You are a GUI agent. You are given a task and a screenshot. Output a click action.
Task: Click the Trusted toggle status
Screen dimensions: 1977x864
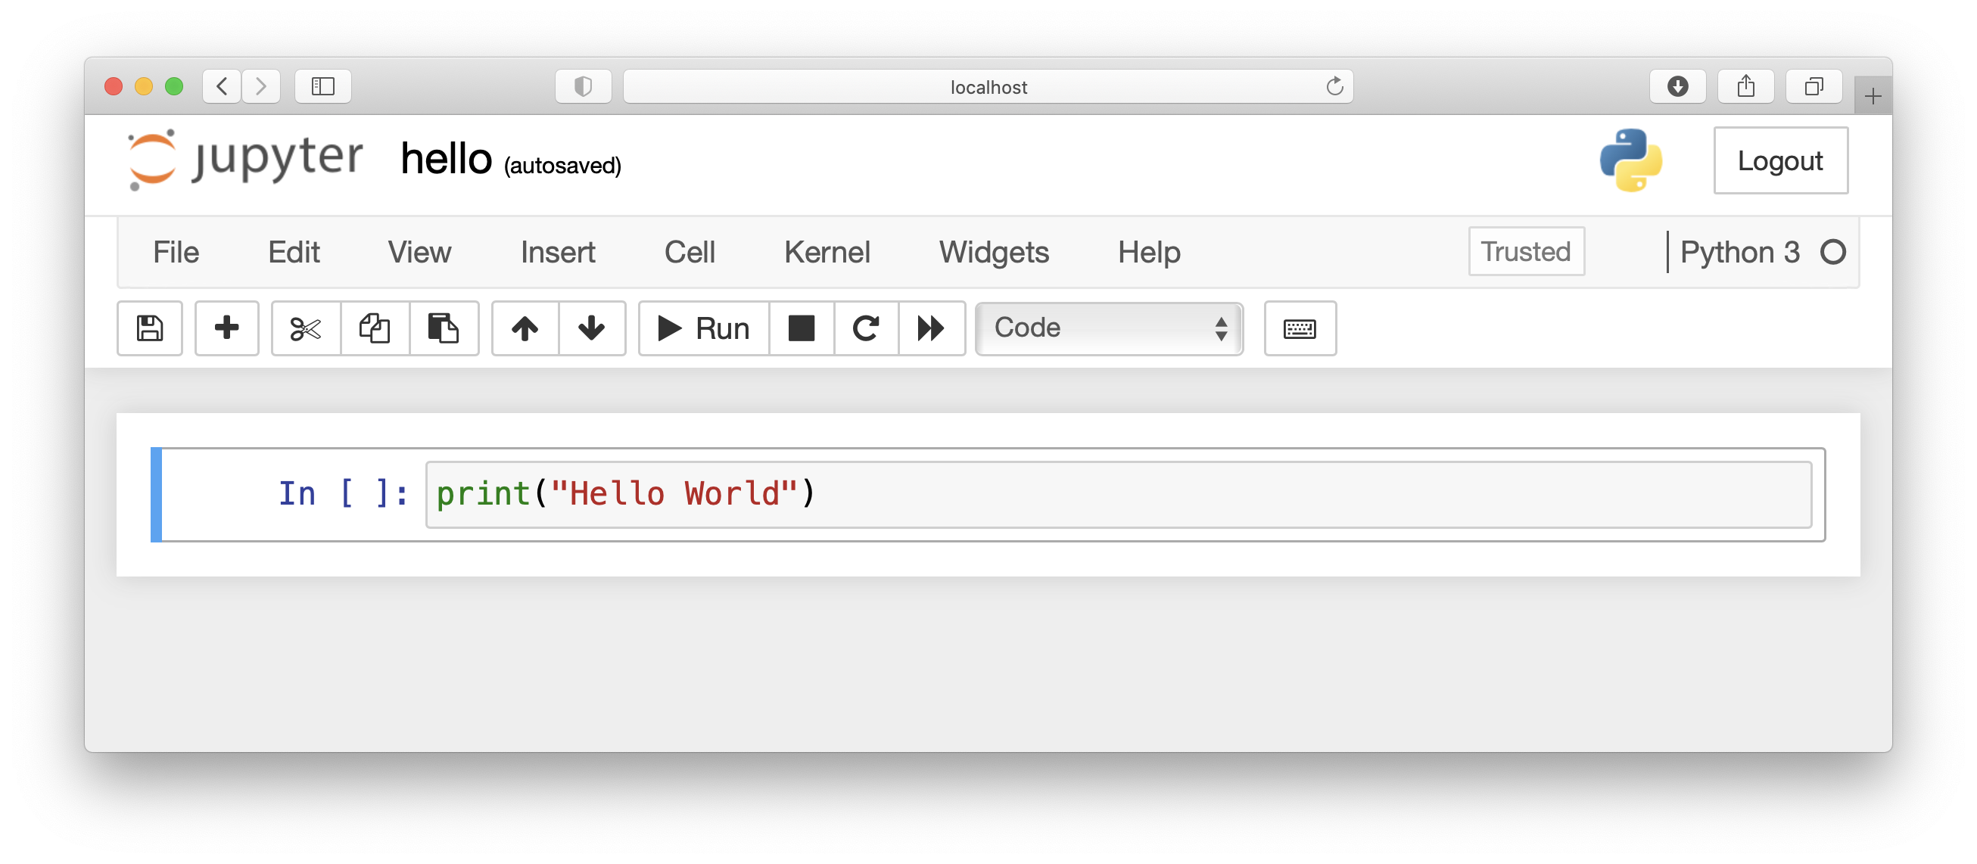coord(1526,250)
